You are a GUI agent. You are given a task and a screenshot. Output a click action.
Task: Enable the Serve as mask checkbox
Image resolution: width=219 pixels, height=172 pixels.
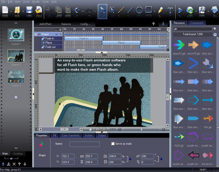pyautogui.click(x=113, y=144)
